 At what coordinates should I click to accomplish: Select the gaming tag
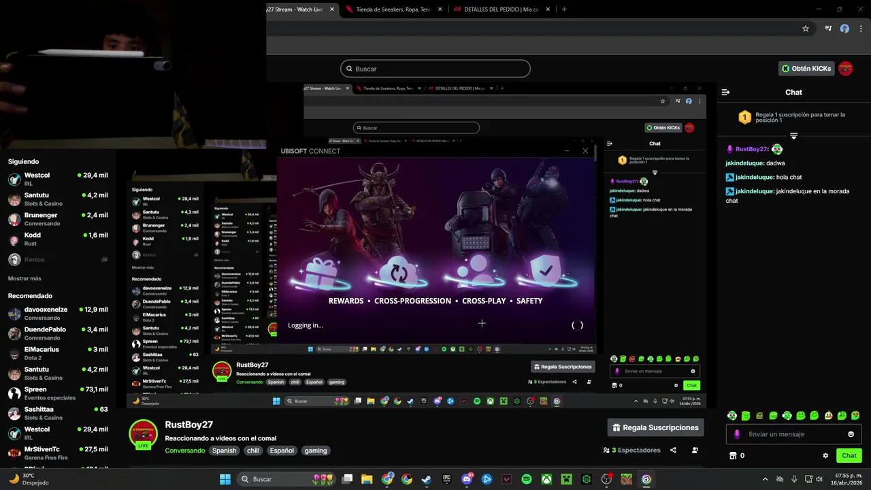tap(316, 451)
